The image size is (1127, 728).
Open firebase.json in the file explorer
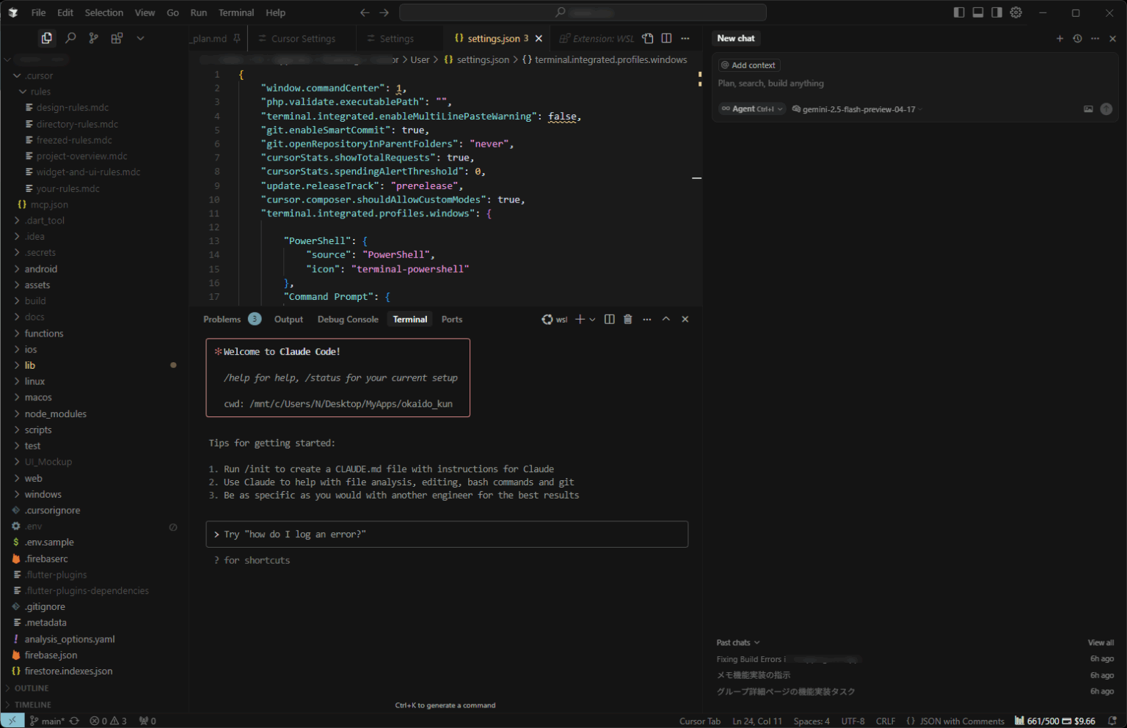coord(51,655)
